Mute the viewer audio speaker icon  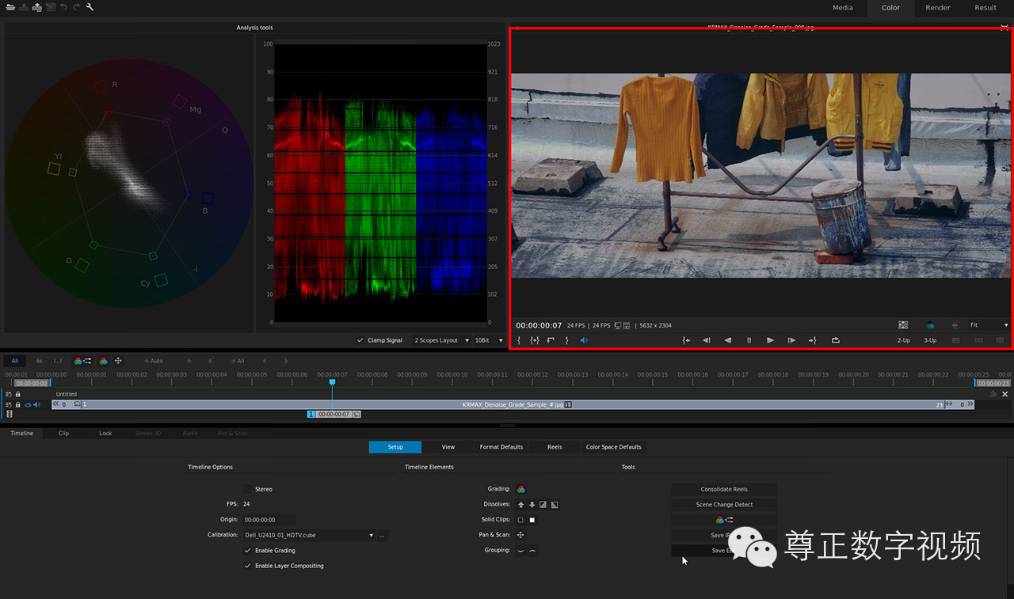click(x=584, y=340)
